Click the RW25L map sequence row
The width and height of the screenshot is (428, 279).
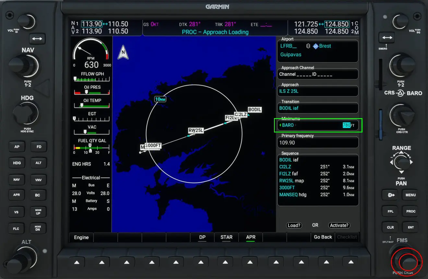tap(317, 181)
